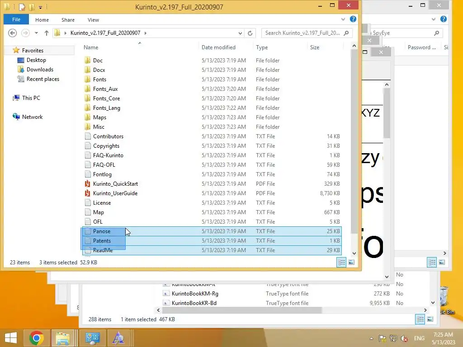The width and height of the screenshot is (463, 347).
Task: Select the FAQ-OFL text file
Action: point(104,165)
